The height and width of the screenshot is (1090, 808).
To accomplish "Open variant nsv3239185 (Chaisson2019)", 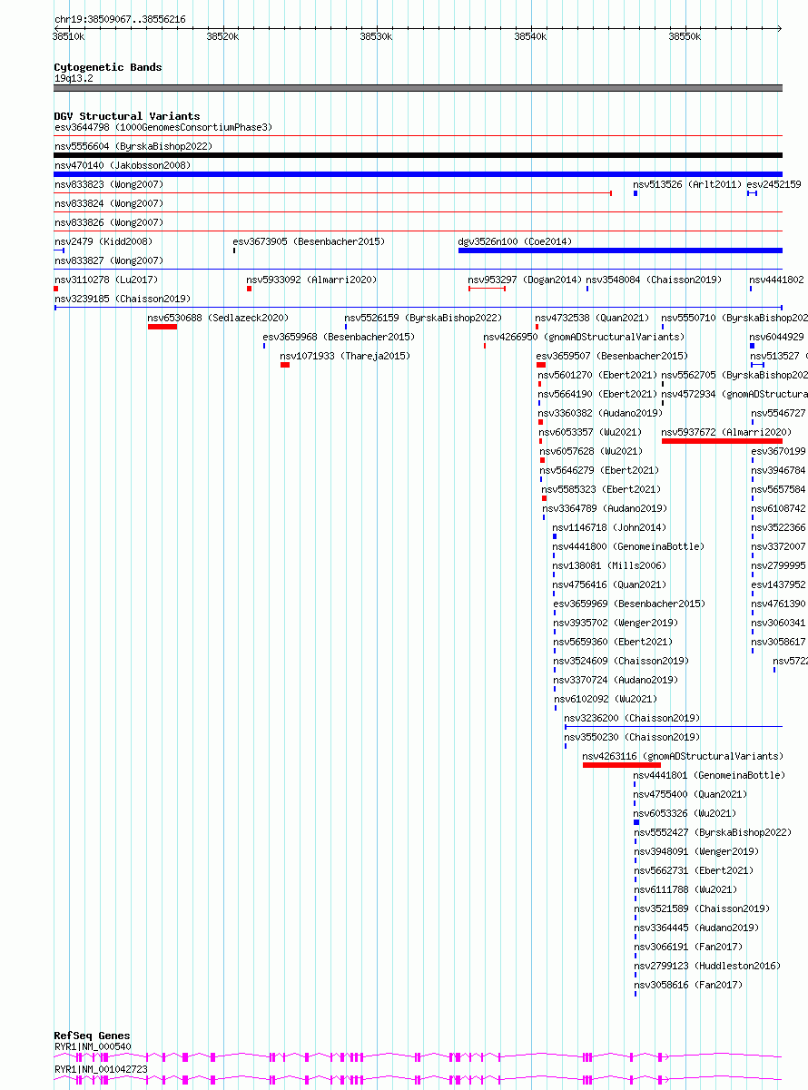I will tap(123, 299).
